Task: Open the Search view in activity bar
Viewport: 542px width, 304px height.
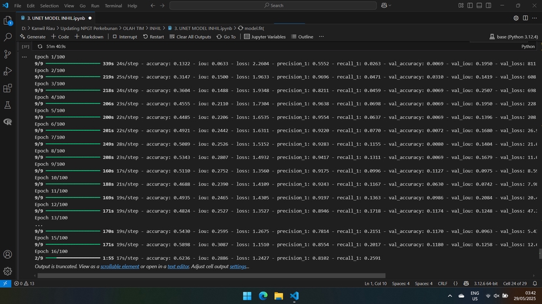Action: pyautogui.click(x=7, y=37)
